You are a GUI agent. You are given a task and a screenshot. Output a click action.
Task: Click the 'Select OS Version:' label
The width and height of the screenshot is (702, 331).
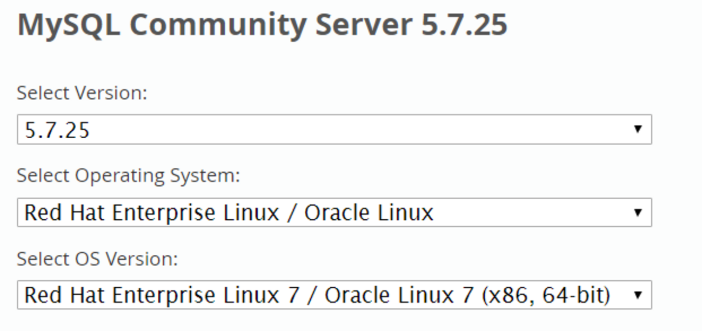[97, 259]
